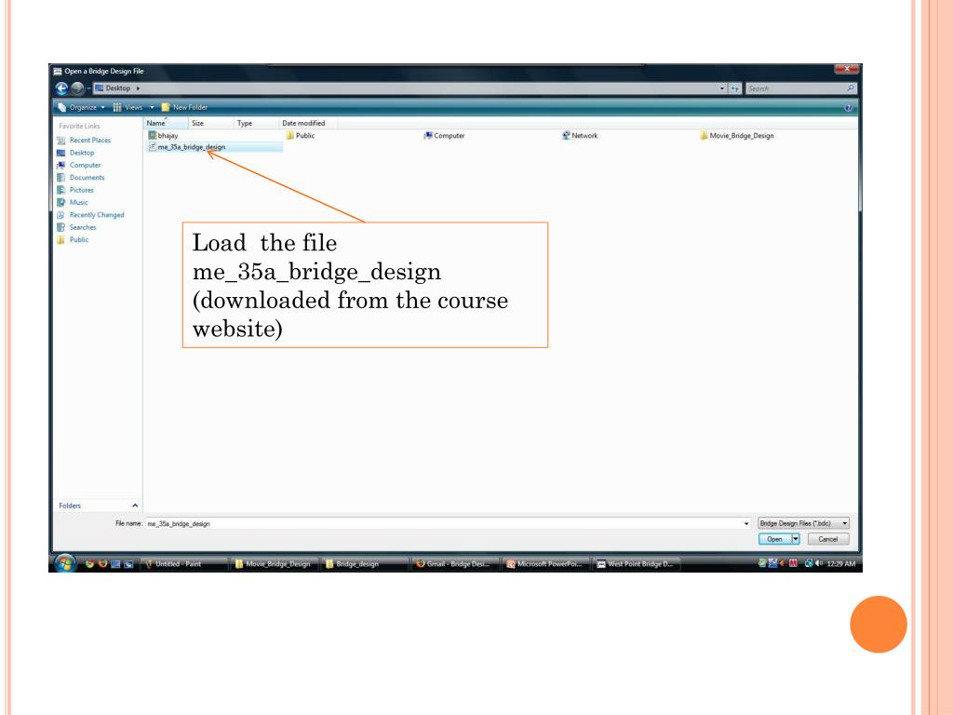Switch to Untitled - Paint taskbar button
Screen dimensions: 953x715
pos(184,564)
